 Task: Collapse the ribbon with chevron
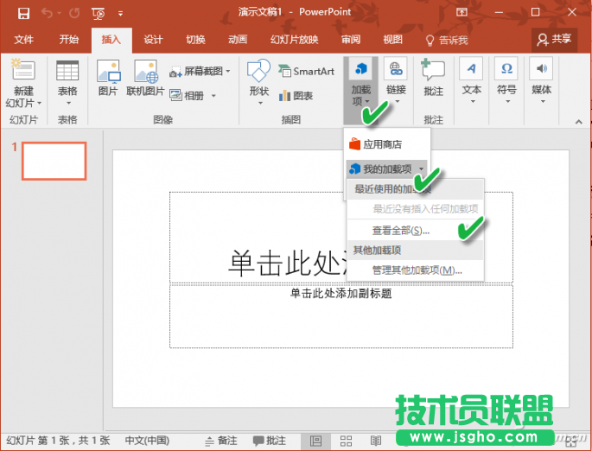coord(578,122)
